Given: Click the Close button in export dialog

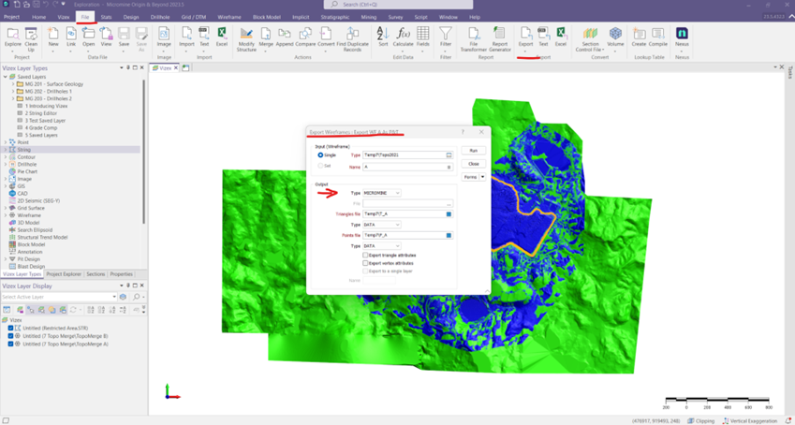Looking at the screenshot, I should pos(473,164).
